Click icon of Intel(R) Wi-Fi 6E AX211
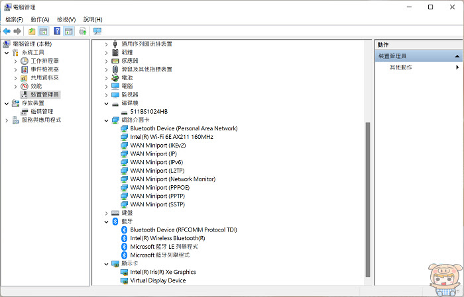This screenshot has width=464, height=297. pyautogui.click(x=125, y=137)
